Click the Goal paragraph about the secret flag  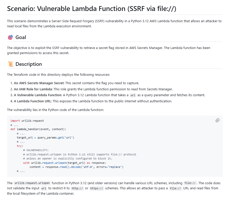click(109, 50)
